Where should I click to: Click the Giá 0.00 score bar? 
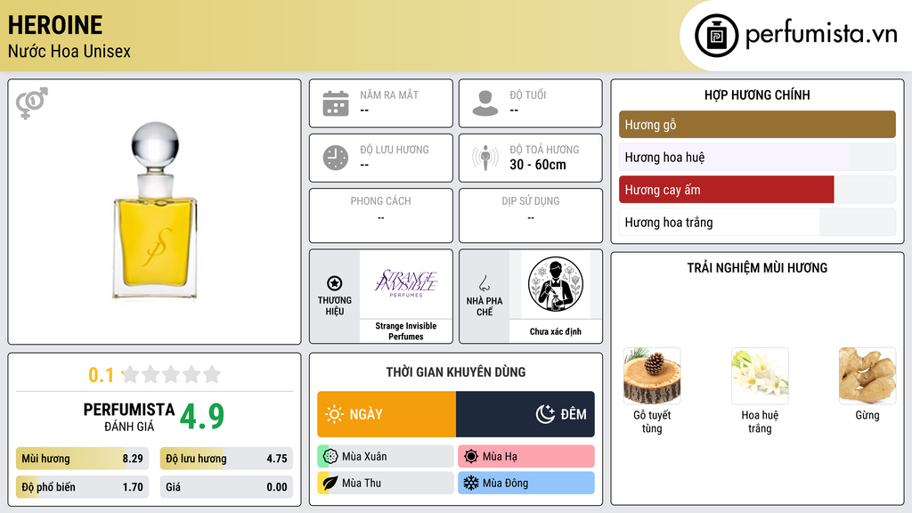tap(226, 487)
